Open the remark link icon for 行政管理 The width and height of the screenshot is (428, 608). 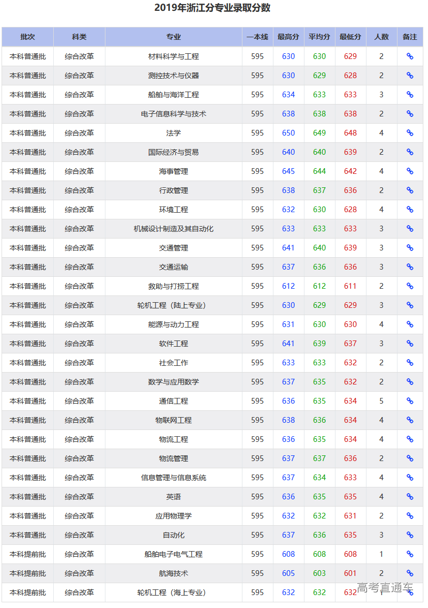(x=409, y=190)
